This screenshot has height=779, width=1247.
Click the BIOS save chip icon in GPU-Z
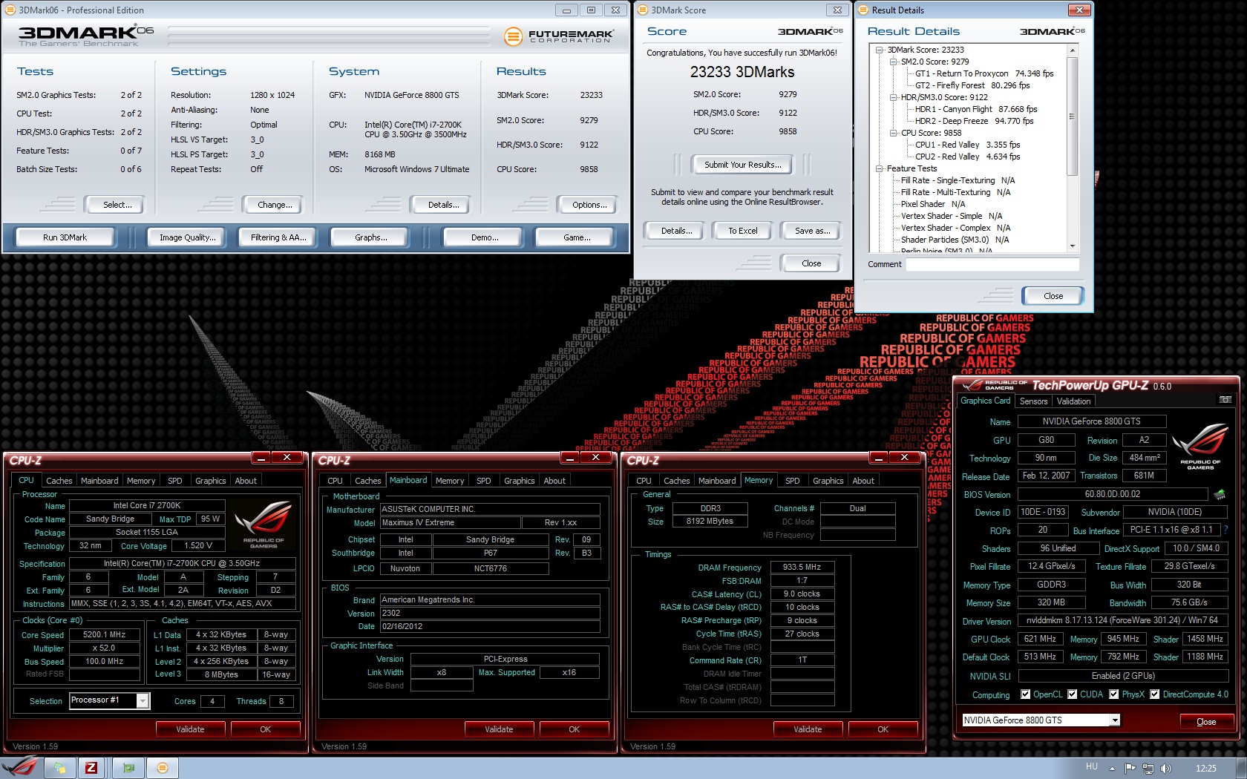[x=1219, y=494]
